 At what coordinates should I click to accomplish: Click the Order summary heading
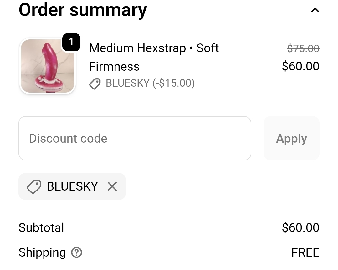click(83, 10)
